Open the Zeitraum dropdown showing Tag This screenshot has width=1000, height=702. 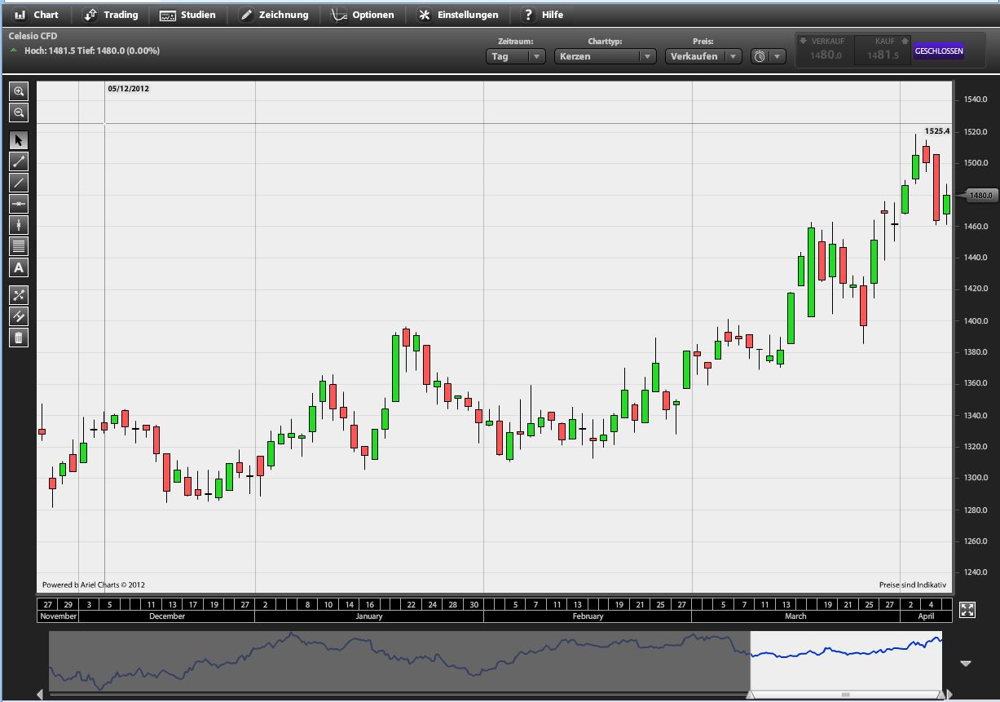click(516, 56)
